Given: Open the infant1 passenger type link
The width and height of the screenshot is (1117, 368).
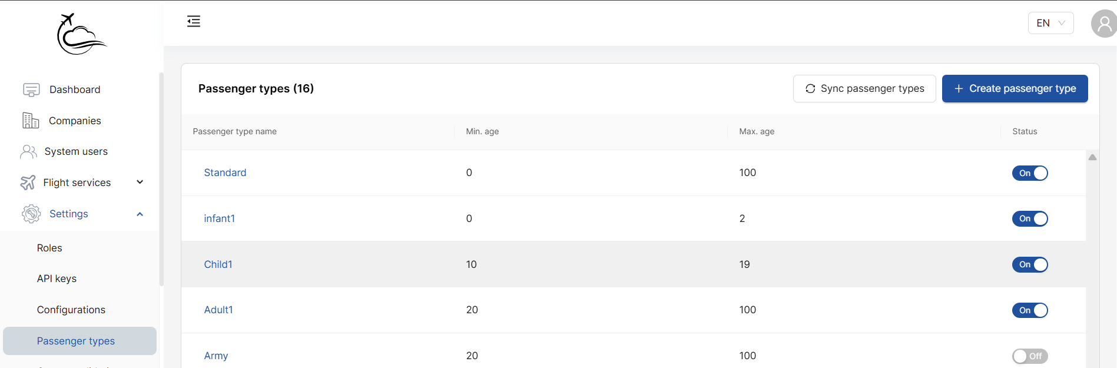Looking at the screenshot, I should [219, 218].
